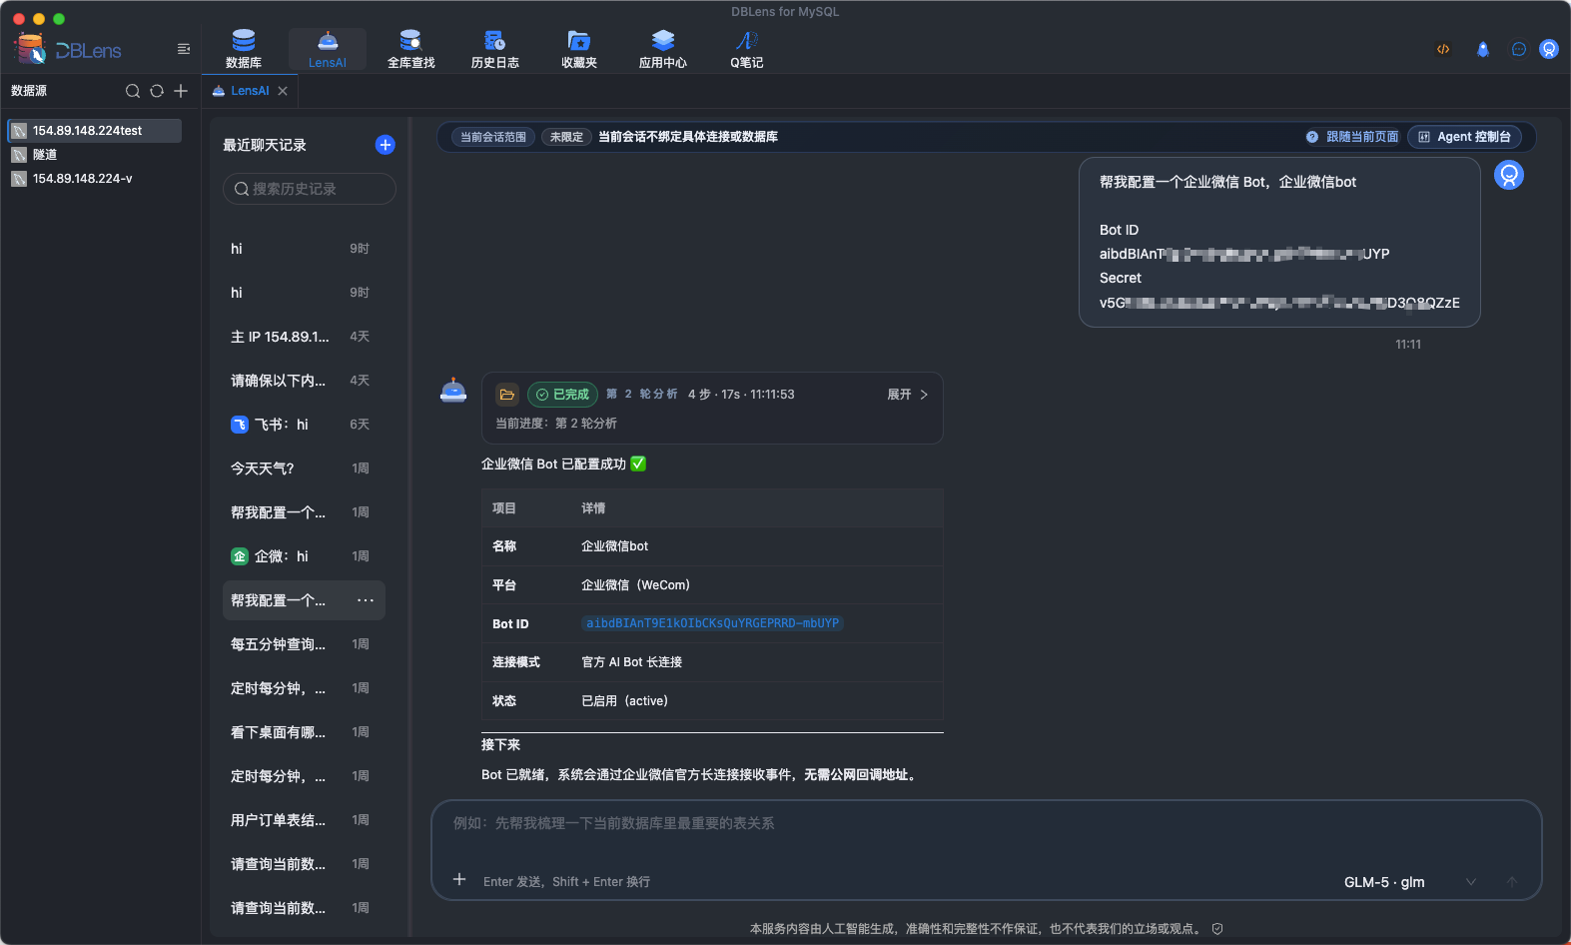Click the rocket icon in the top right
Image resolution: width=1571 pixels, height=945 pixels.
point(1483,49)
